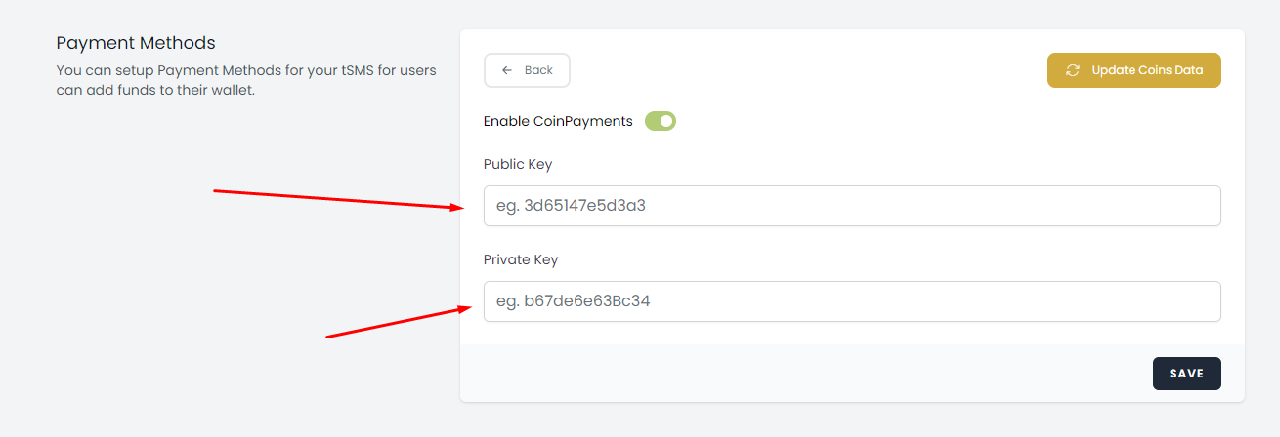Disable the Enable CoinPayments switch
Viewport: 1280px width, 437px height.
(661, 121)
